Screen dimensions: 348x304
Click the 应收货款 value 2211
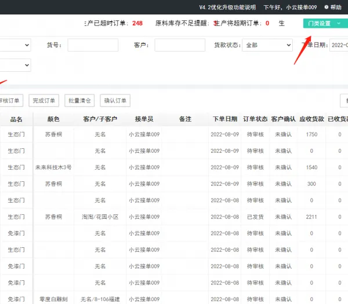pyautogui.click(x=311, y=217)
